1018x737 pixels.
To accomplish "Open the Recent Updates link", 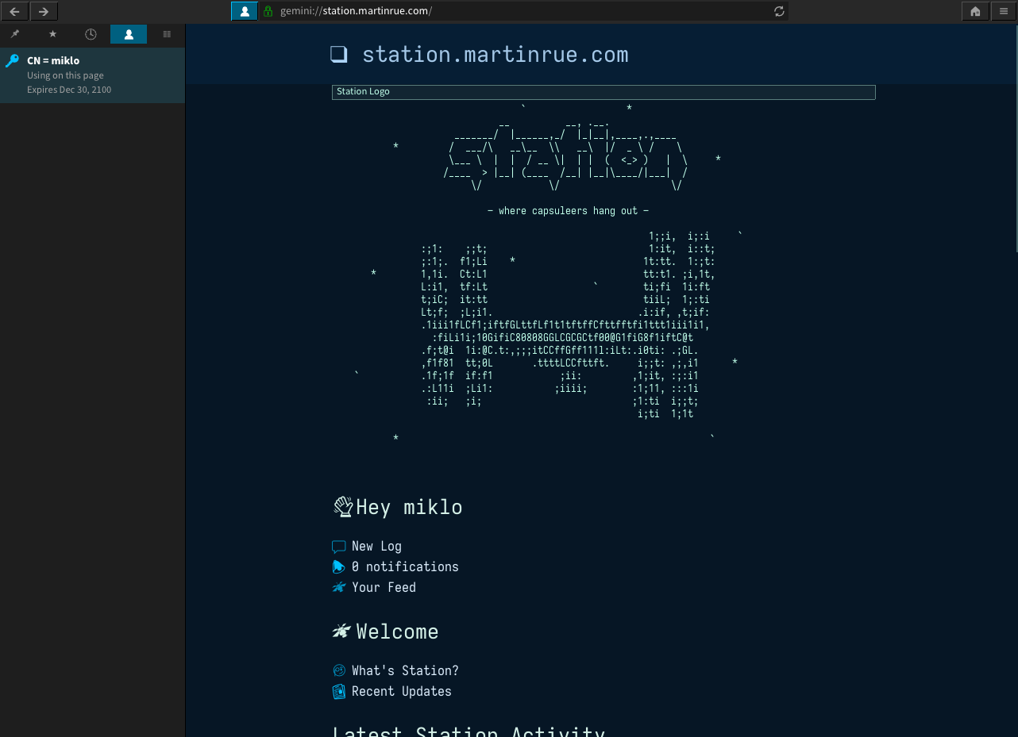I will pyautogui.click(x=401, y=691).
